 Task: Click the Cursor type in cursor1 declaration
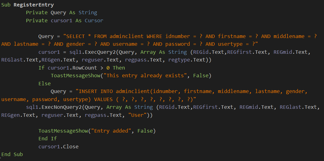click(x=94, y=21)
